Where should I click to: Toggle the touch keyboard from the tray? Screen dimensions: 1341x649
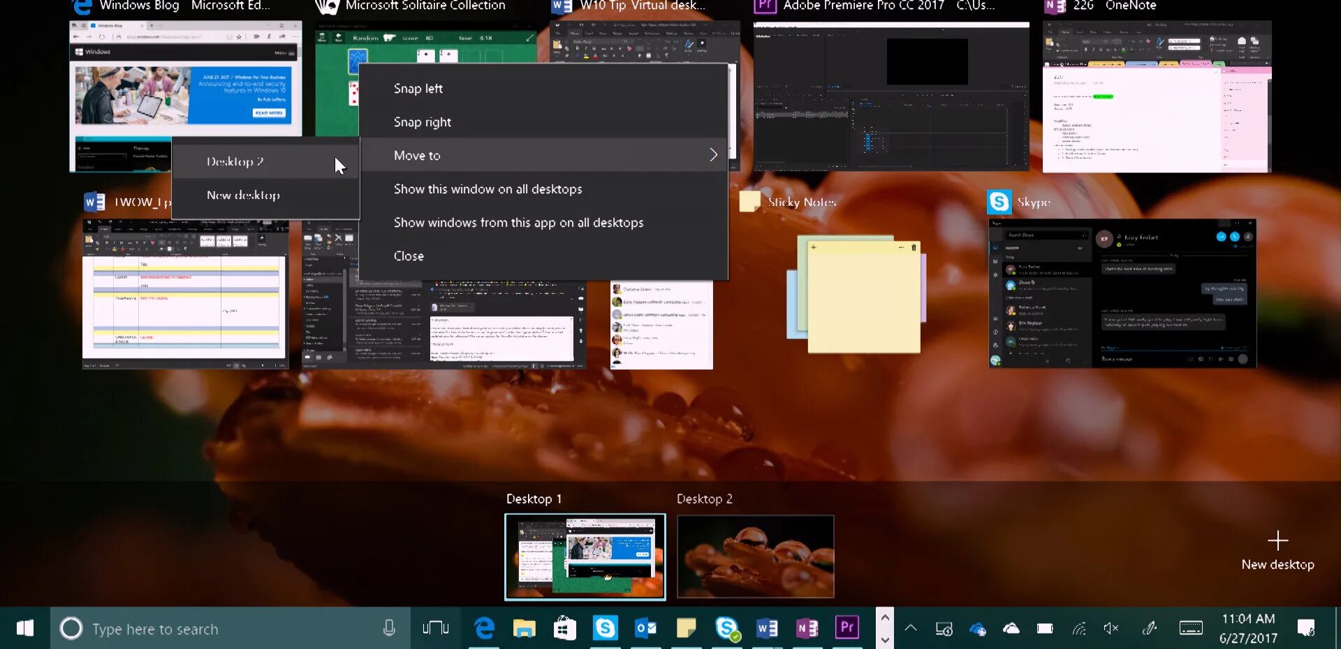point(1190,627)
